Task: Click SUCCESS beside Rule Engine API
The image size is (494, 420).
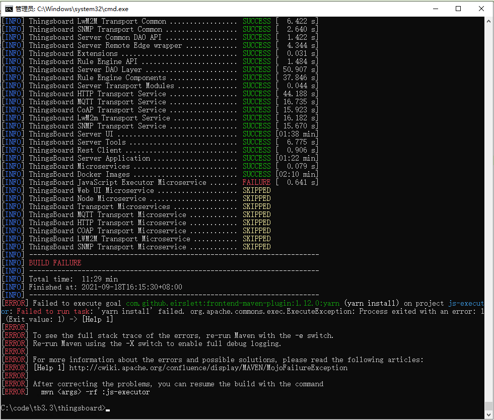Action: pyautogui.click(x=256, y=61)
